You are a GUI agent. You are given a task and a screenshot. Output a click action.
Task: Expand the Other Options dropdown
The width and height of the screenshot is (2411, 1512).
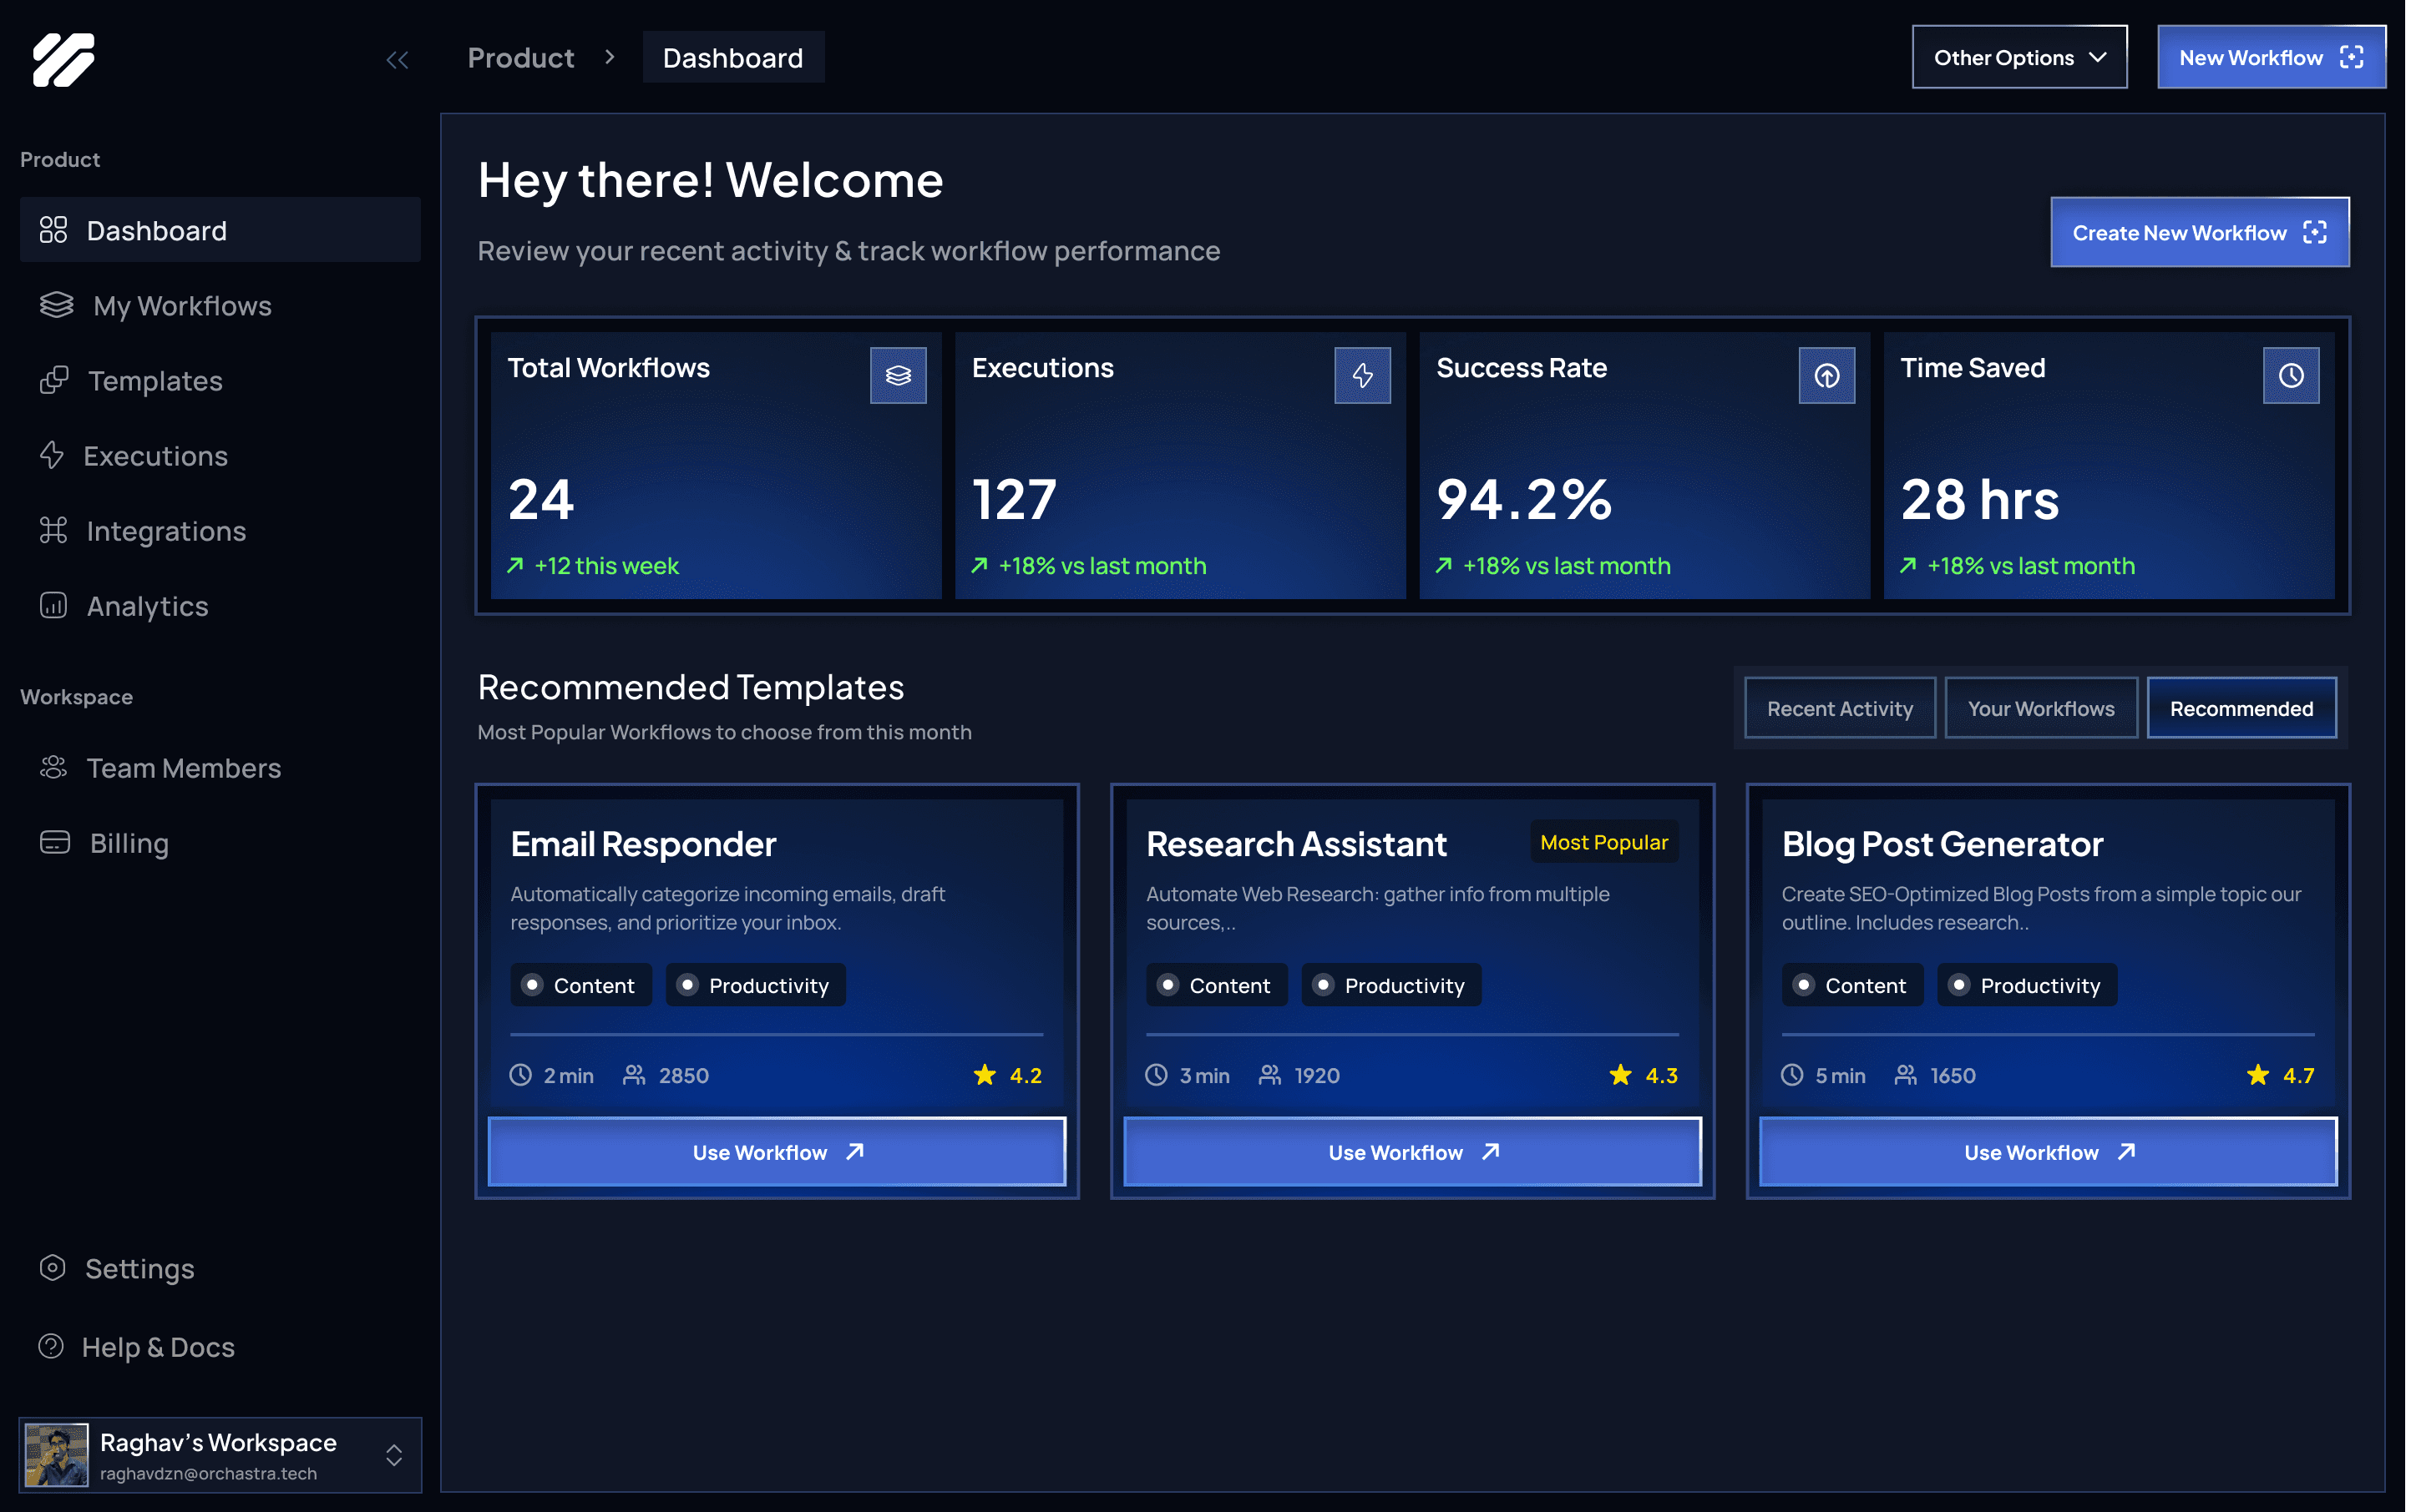[2018, 57]
